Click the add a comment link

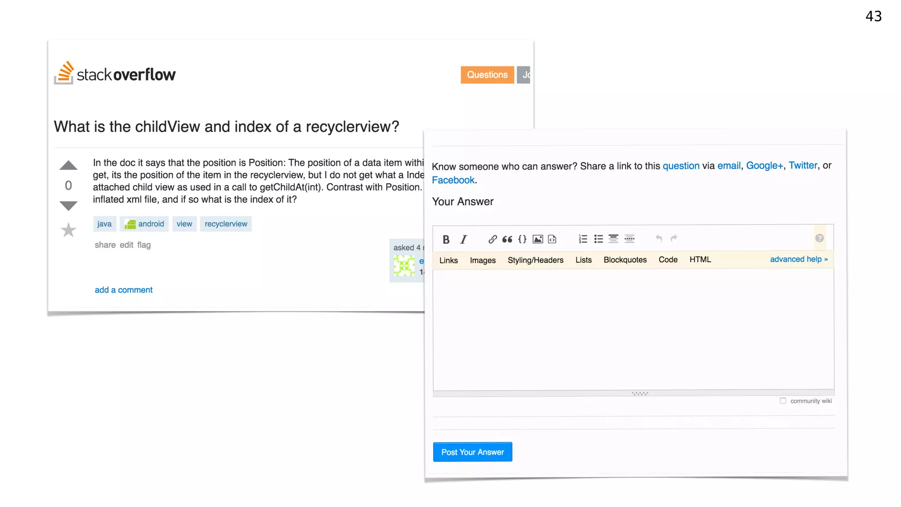pos(124,290)
